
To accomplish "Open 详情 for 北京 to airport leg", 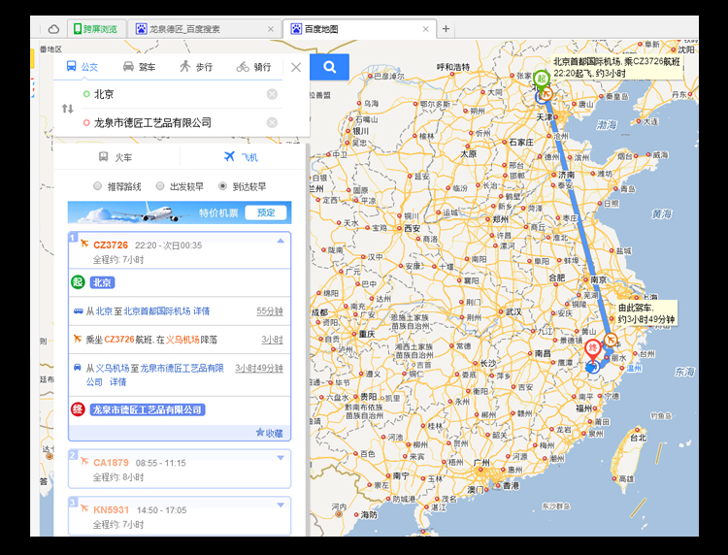I will click(202, 310).
